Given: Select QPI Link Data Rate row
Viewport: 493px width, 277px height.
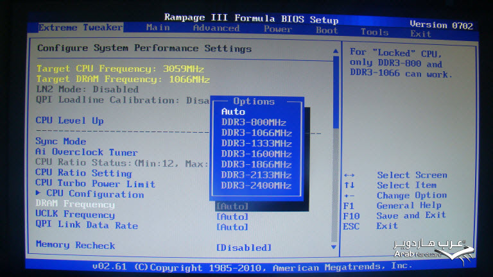Looking at the screenshot, I should [x=87, y=225].
